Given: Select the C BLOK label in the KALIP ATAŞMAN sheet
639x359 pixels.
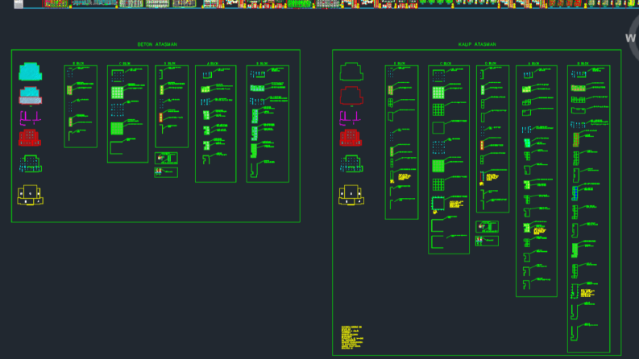Looking at the screenshot, I should pyautogui.click(x=446, y=64).
